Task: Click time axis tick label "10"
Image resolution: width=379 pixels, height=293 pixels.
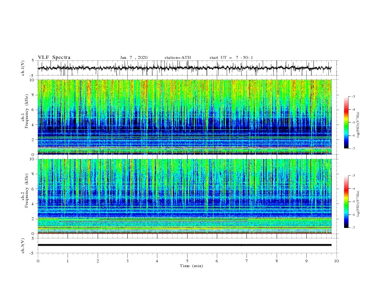Action: point(336,261)
